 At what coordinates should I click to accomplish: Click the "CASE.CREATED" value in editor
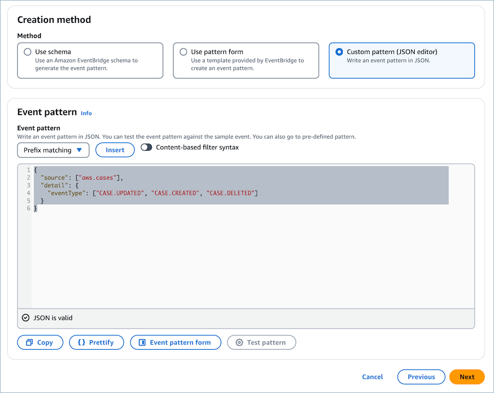(x=175, y=193)
